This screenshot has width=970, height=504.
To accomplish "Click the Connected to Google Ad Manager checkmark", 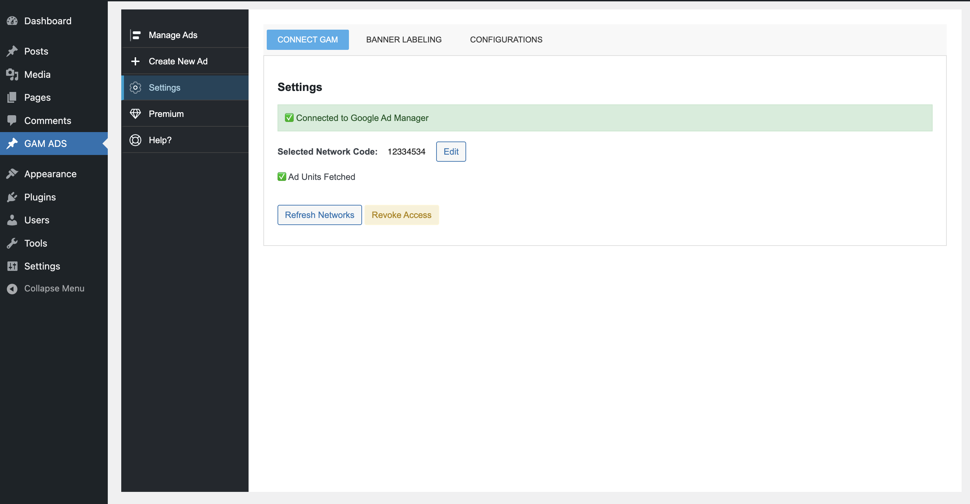I will [289, 118].
